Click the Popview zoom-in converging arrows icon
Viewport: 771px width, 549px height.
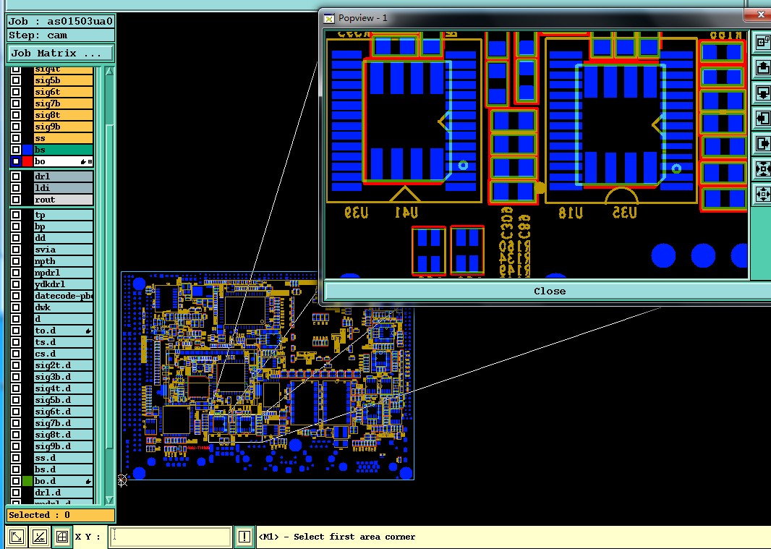point(762,169)
